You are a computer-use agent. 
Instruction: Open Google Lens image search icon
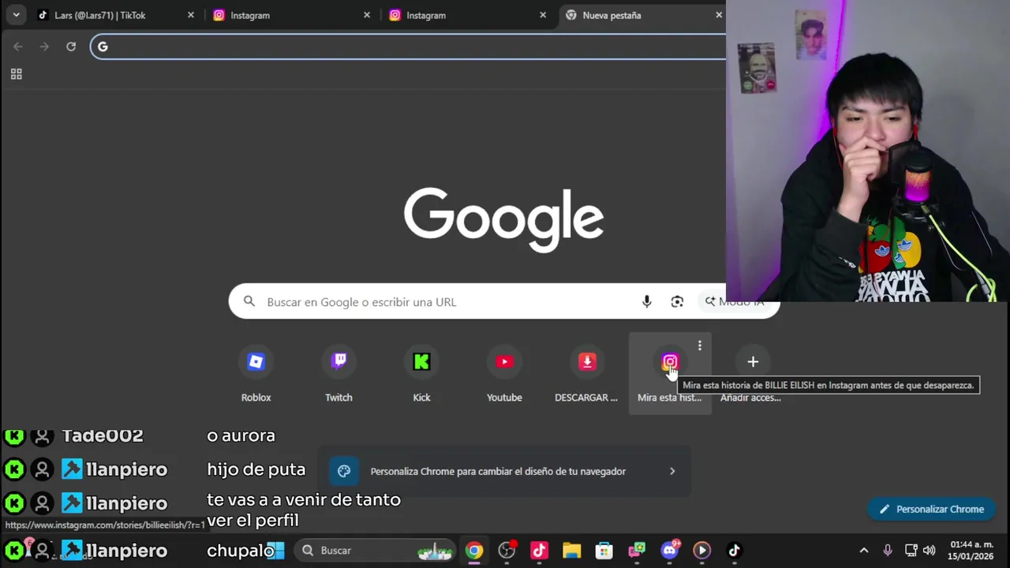point(677,301)
